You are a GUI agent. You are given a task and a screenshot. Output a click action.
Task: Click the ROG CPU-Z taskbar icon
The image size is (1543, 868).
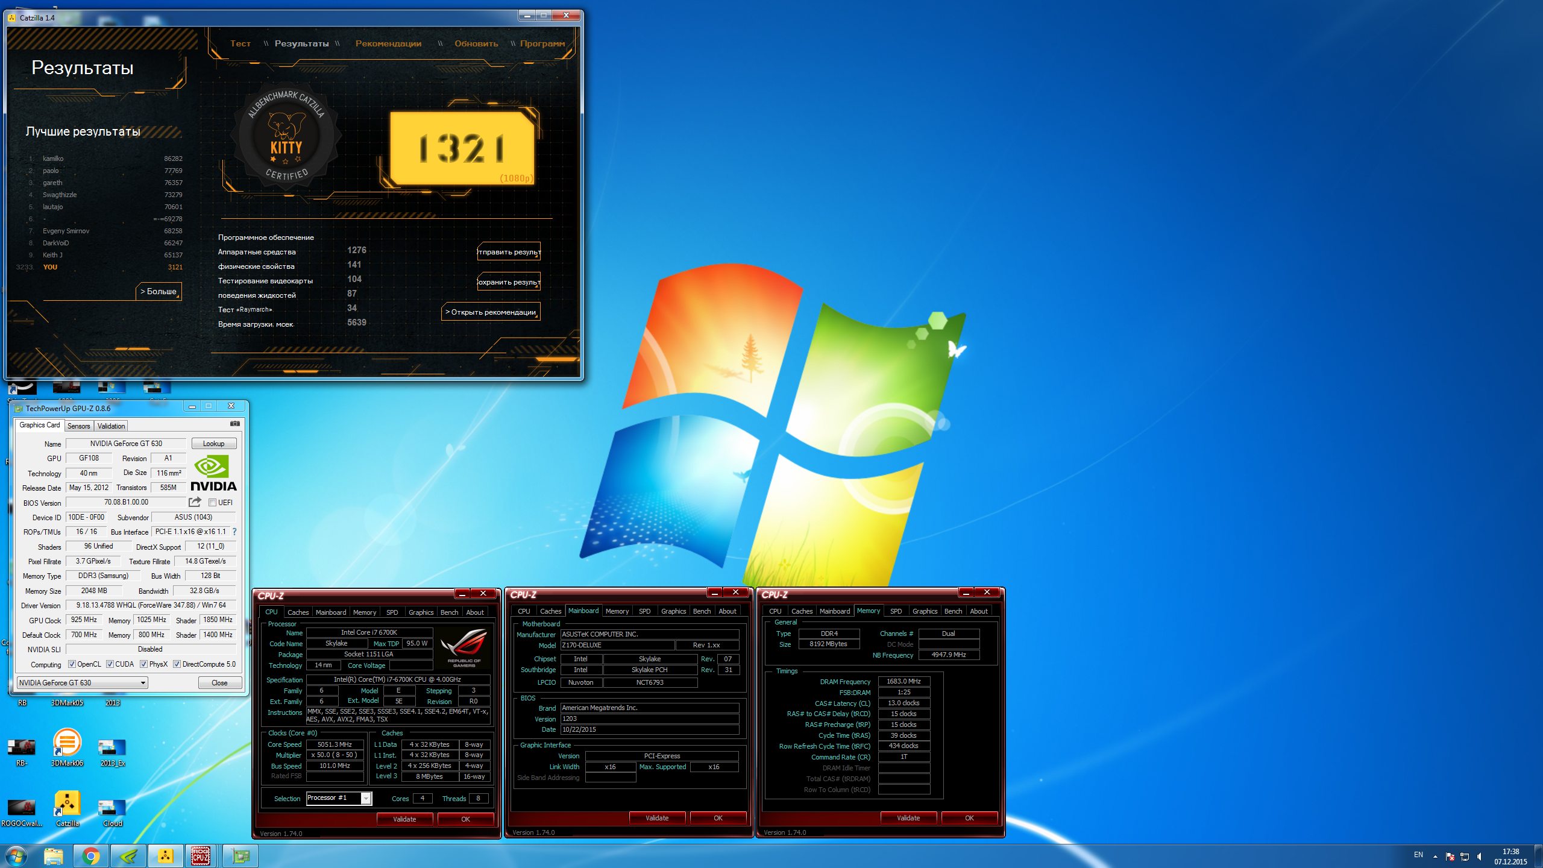[201, 856]
